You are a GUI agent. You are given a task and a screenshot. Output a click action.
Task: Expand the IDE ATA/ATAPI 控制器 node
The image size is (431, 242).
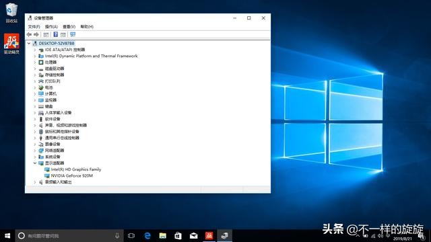point(35,50)
